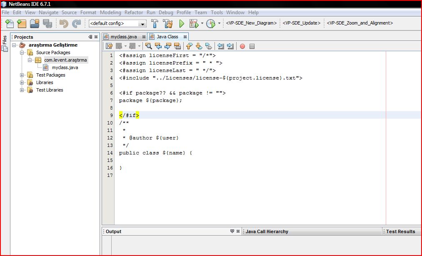Click the Undo arrow icon
The height and width of the screenshot is (256, 422).
[x=64, y=23]
